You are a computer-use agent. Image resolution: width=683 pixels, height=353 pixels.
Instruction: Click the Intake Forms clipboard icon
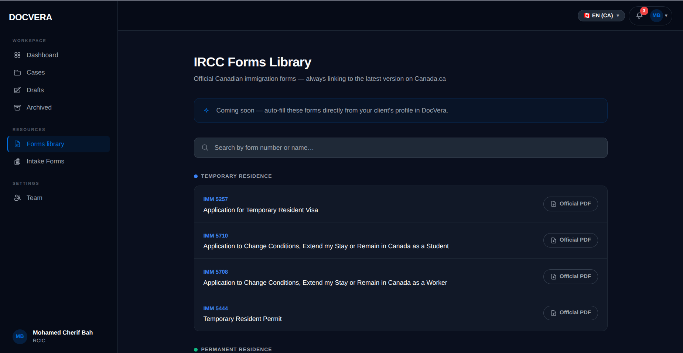tap(17, 162)
